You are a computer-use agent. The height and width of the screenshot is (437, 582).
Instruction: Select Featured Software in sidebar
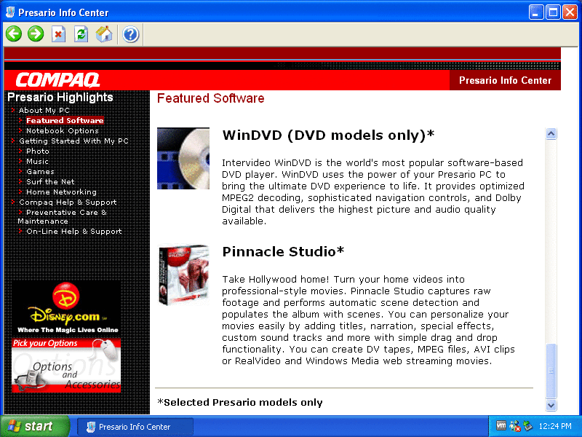(x=65, y=120)
